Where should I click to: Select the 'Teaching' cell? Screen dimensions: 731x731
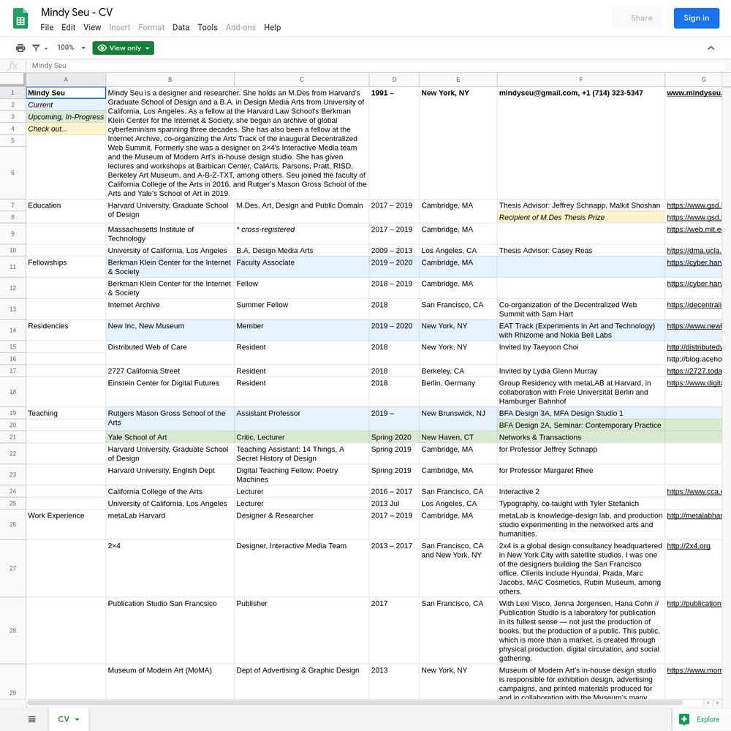pyautogui.click(x=66, y=414)
